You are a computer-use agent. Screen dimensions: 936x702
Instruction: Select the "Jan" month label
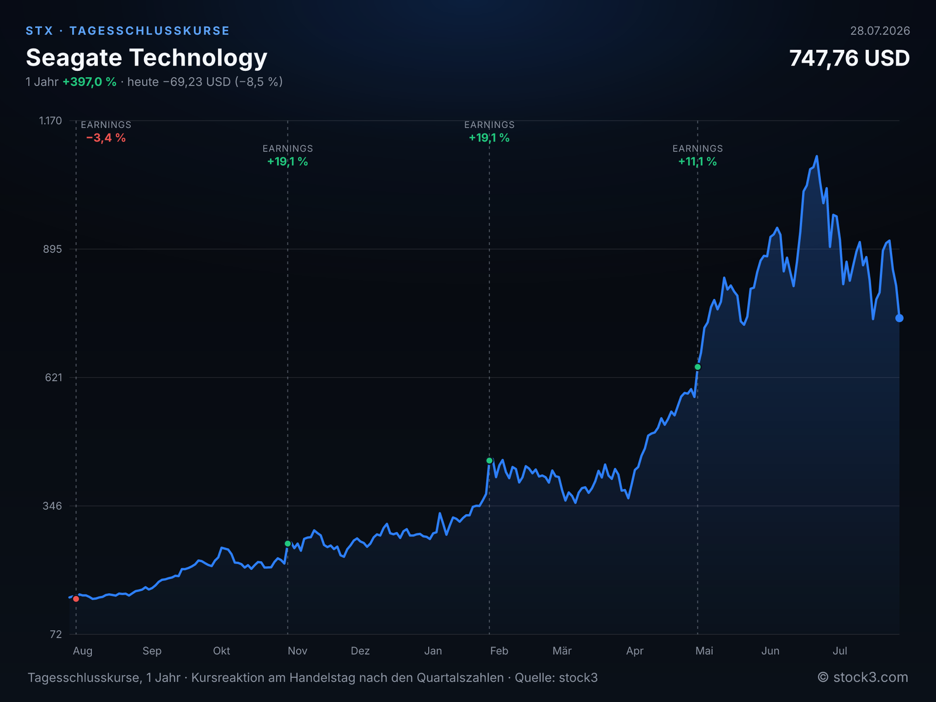[x=433, y=651]
